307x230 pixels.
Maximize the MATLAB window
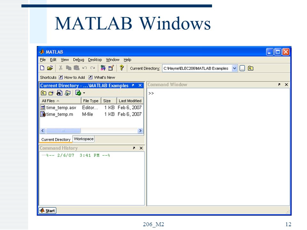tap(278, 52)
